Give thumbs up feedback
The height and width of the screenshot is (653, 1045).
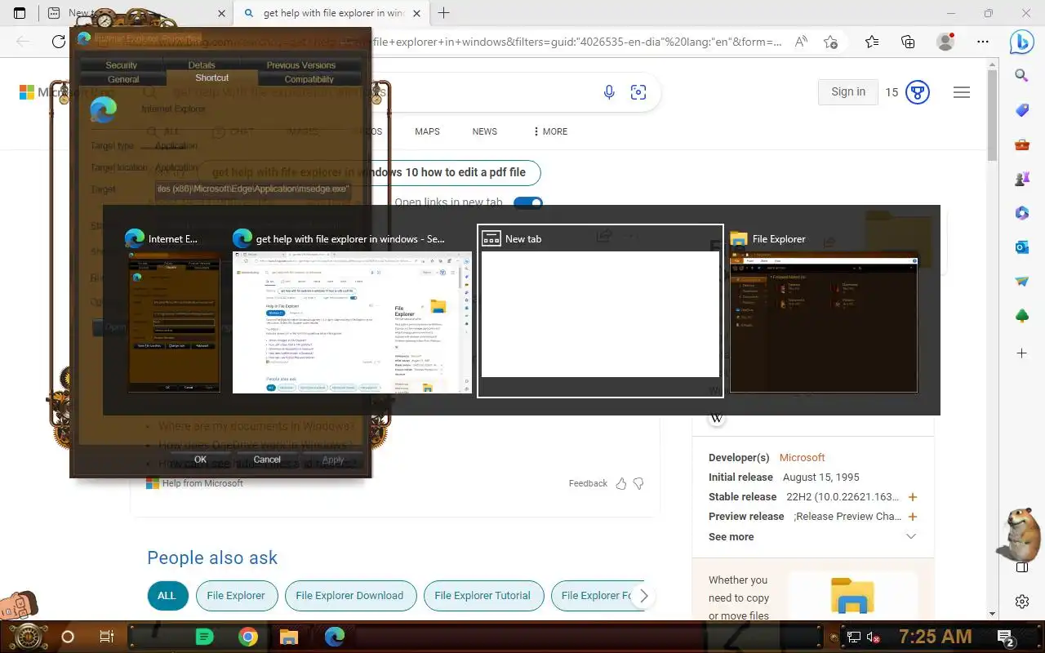pyautogui.click(x=621, y=483)
